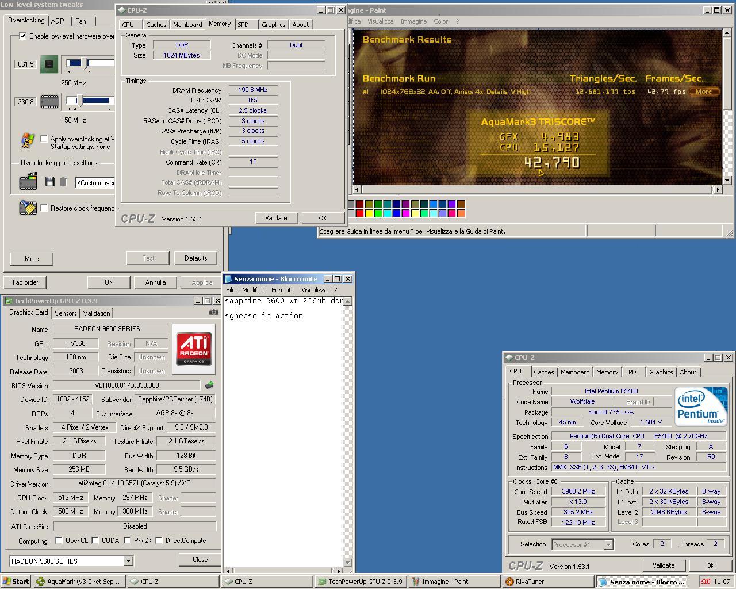Click Paint horizontal scrollbar right arrow

click(x=717, y=189)
